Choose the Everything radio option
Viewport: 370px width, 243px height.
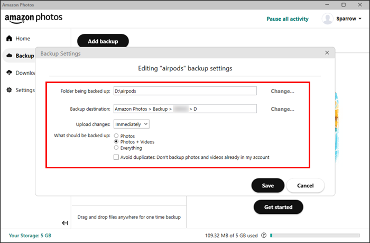(x=116, y=148)
